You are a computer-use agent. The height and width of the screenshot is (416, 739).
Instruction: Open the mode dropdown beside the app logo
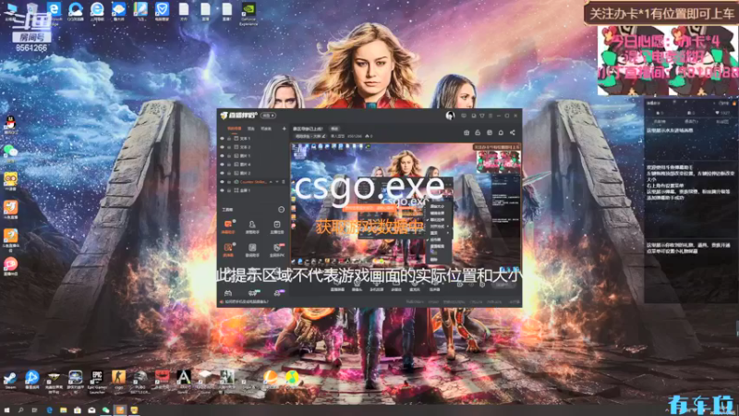269,116
